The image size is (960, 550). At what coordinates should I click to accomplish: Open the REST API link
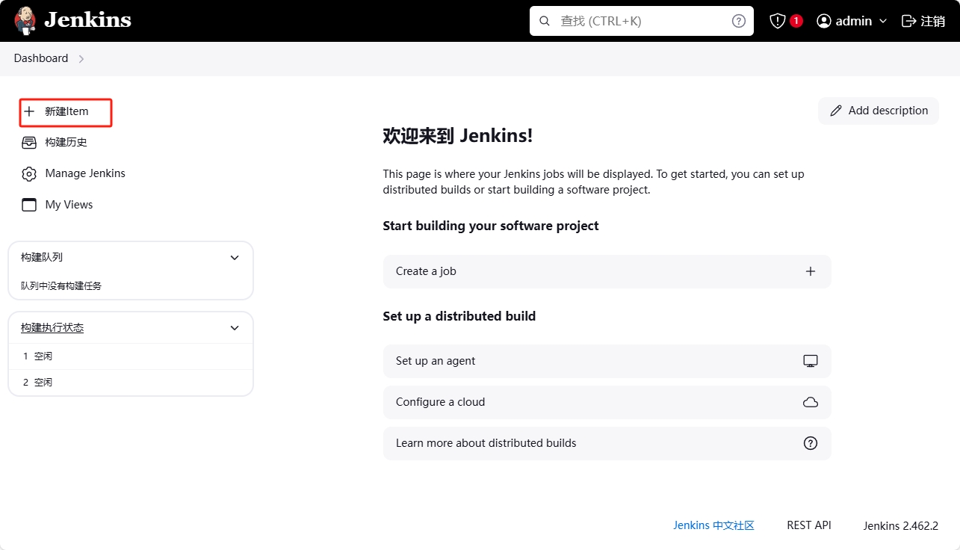point(809,525)
